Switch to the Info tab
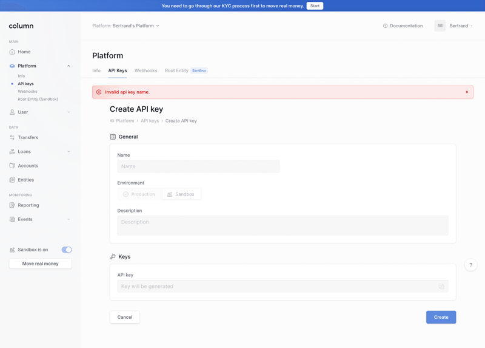The height and width of the screenshot is (348, 485). pyautogui.click(x=96, y=70)
